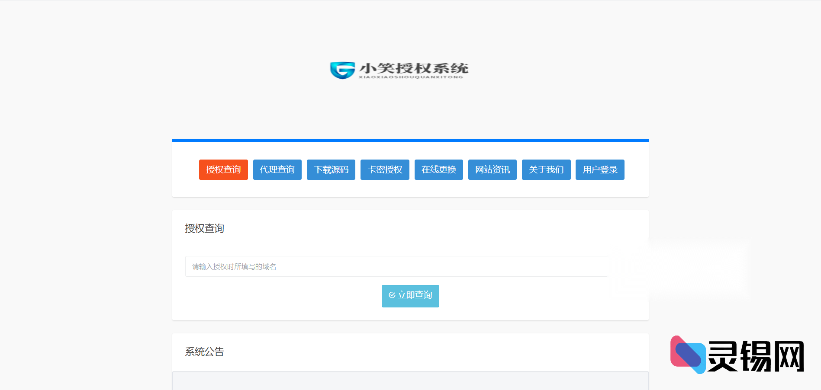Screen dimensions: 821x390
Task: Select 卡密授权 from the navigation
Action: [385, 169]
